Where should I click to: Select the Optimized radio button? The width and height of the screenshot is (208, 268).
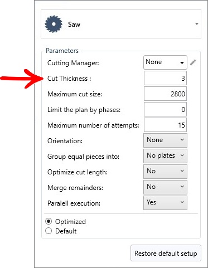coord(49,221)
